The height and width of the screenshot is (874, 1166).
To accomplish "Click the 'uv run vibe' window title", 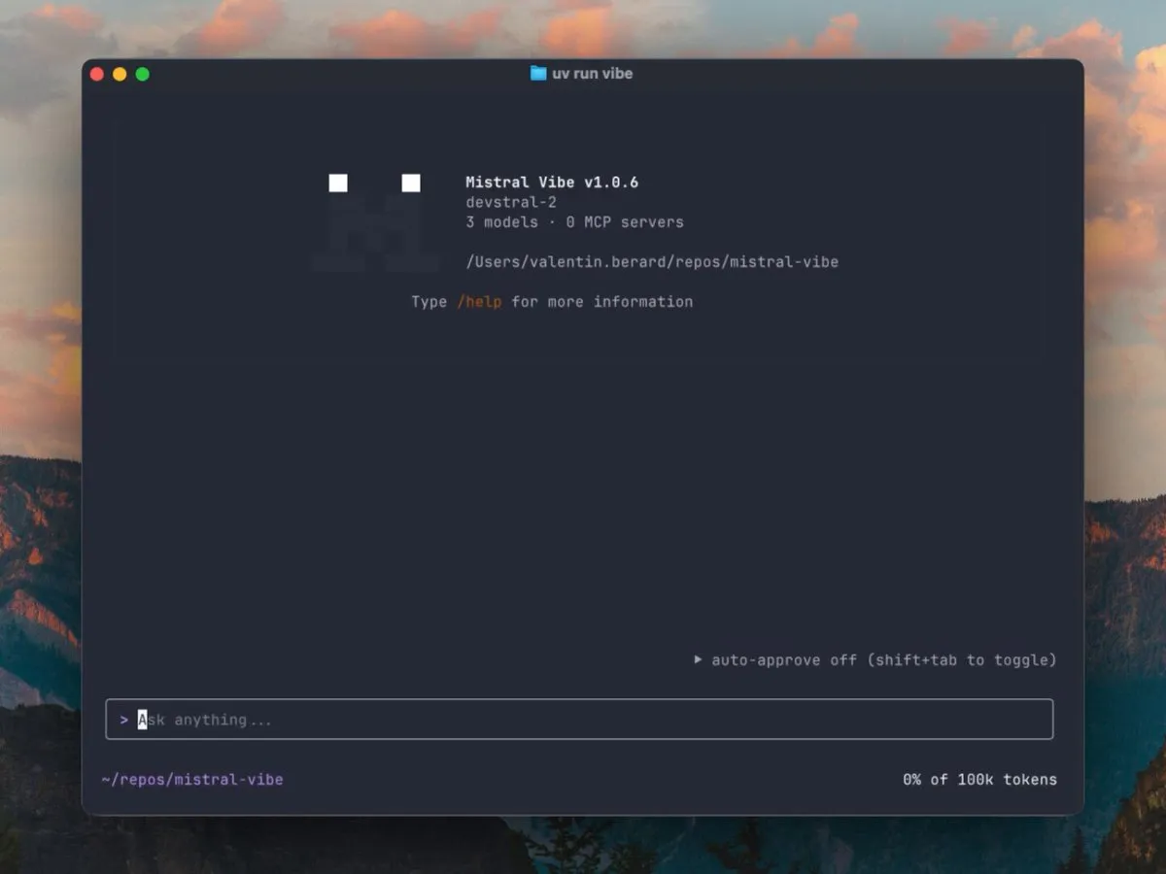I will [593, 73].
